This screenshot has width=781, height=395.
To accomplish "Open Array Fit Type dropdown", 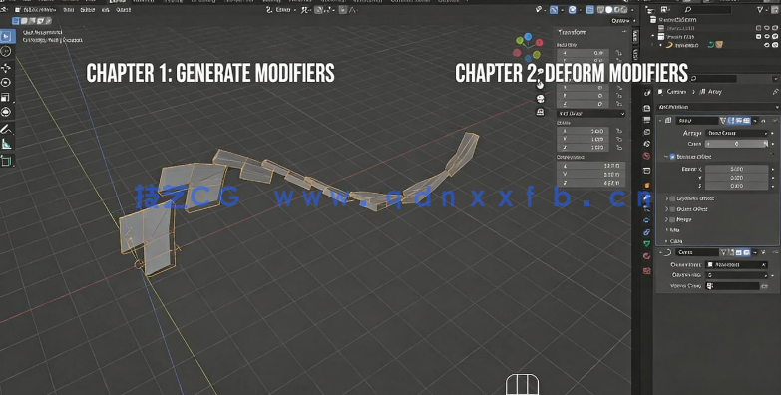I will point(738,133).
